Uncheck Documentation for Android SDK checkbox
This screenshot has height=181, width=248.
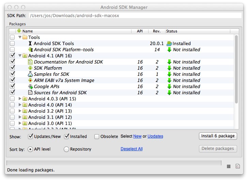point(12,61)
